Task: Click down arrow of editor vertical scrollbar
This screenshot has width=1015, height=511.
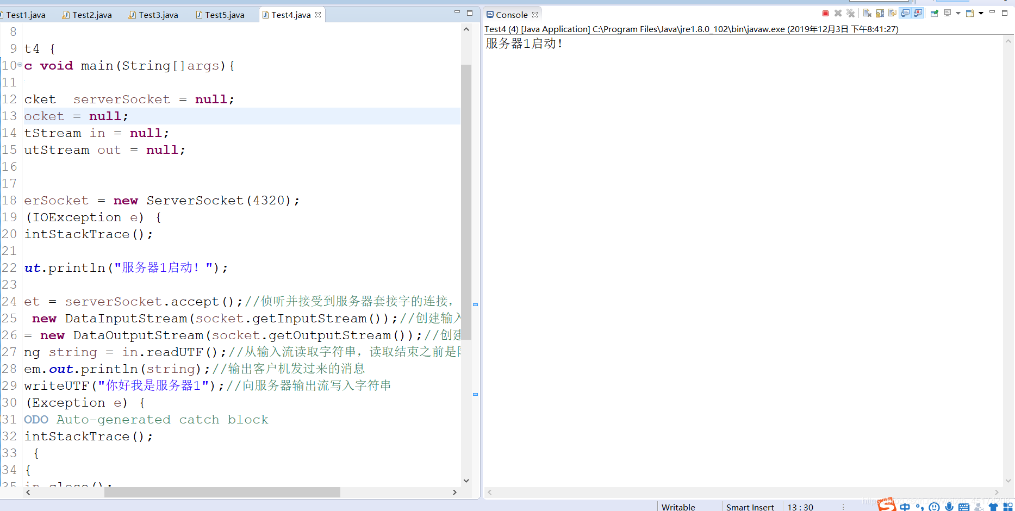Action: tap(466, 481)
